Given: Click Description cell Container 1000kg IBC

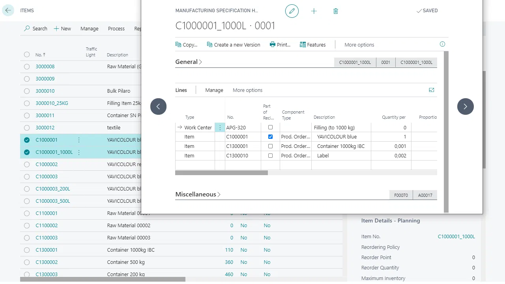Looking at the screenshot, I should (x=341, y=146).
